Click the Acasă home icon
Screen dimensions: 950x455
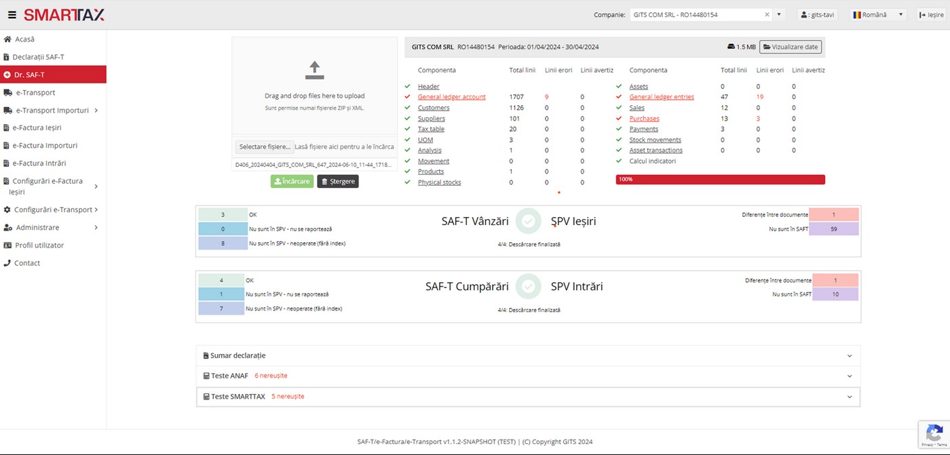click(7, 39)
